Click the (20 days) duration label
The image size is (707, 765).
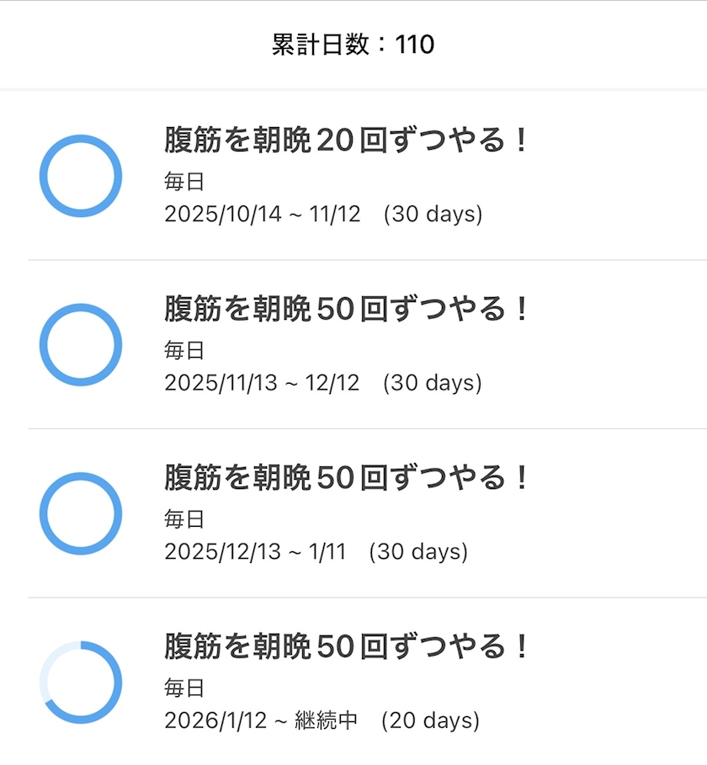(x=430, y=721)
